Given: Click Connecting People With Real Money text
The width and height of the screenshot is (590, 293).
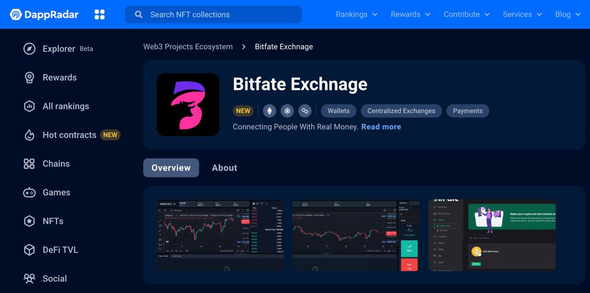Looking at the screenshot, I should pos(295,127).
